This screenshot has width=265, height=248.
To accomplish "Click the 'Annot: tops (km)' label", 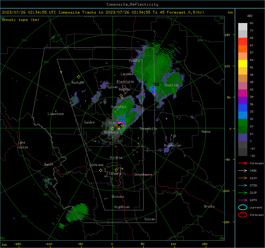I will (21, 20).
